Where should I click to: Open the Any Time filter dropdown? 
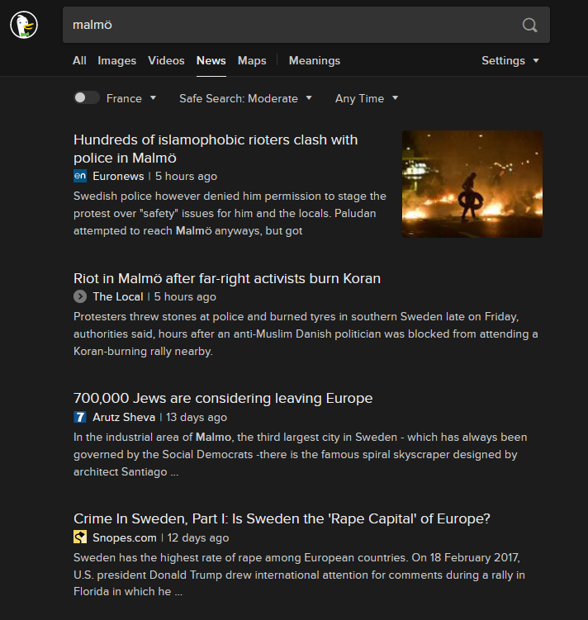pos(367,98)
